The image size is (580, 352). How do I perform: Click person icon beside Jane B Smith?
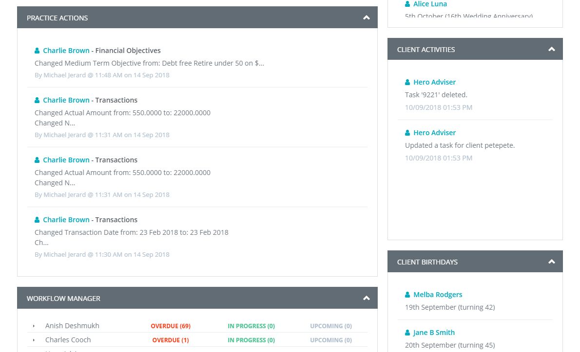tap(407, 333)
